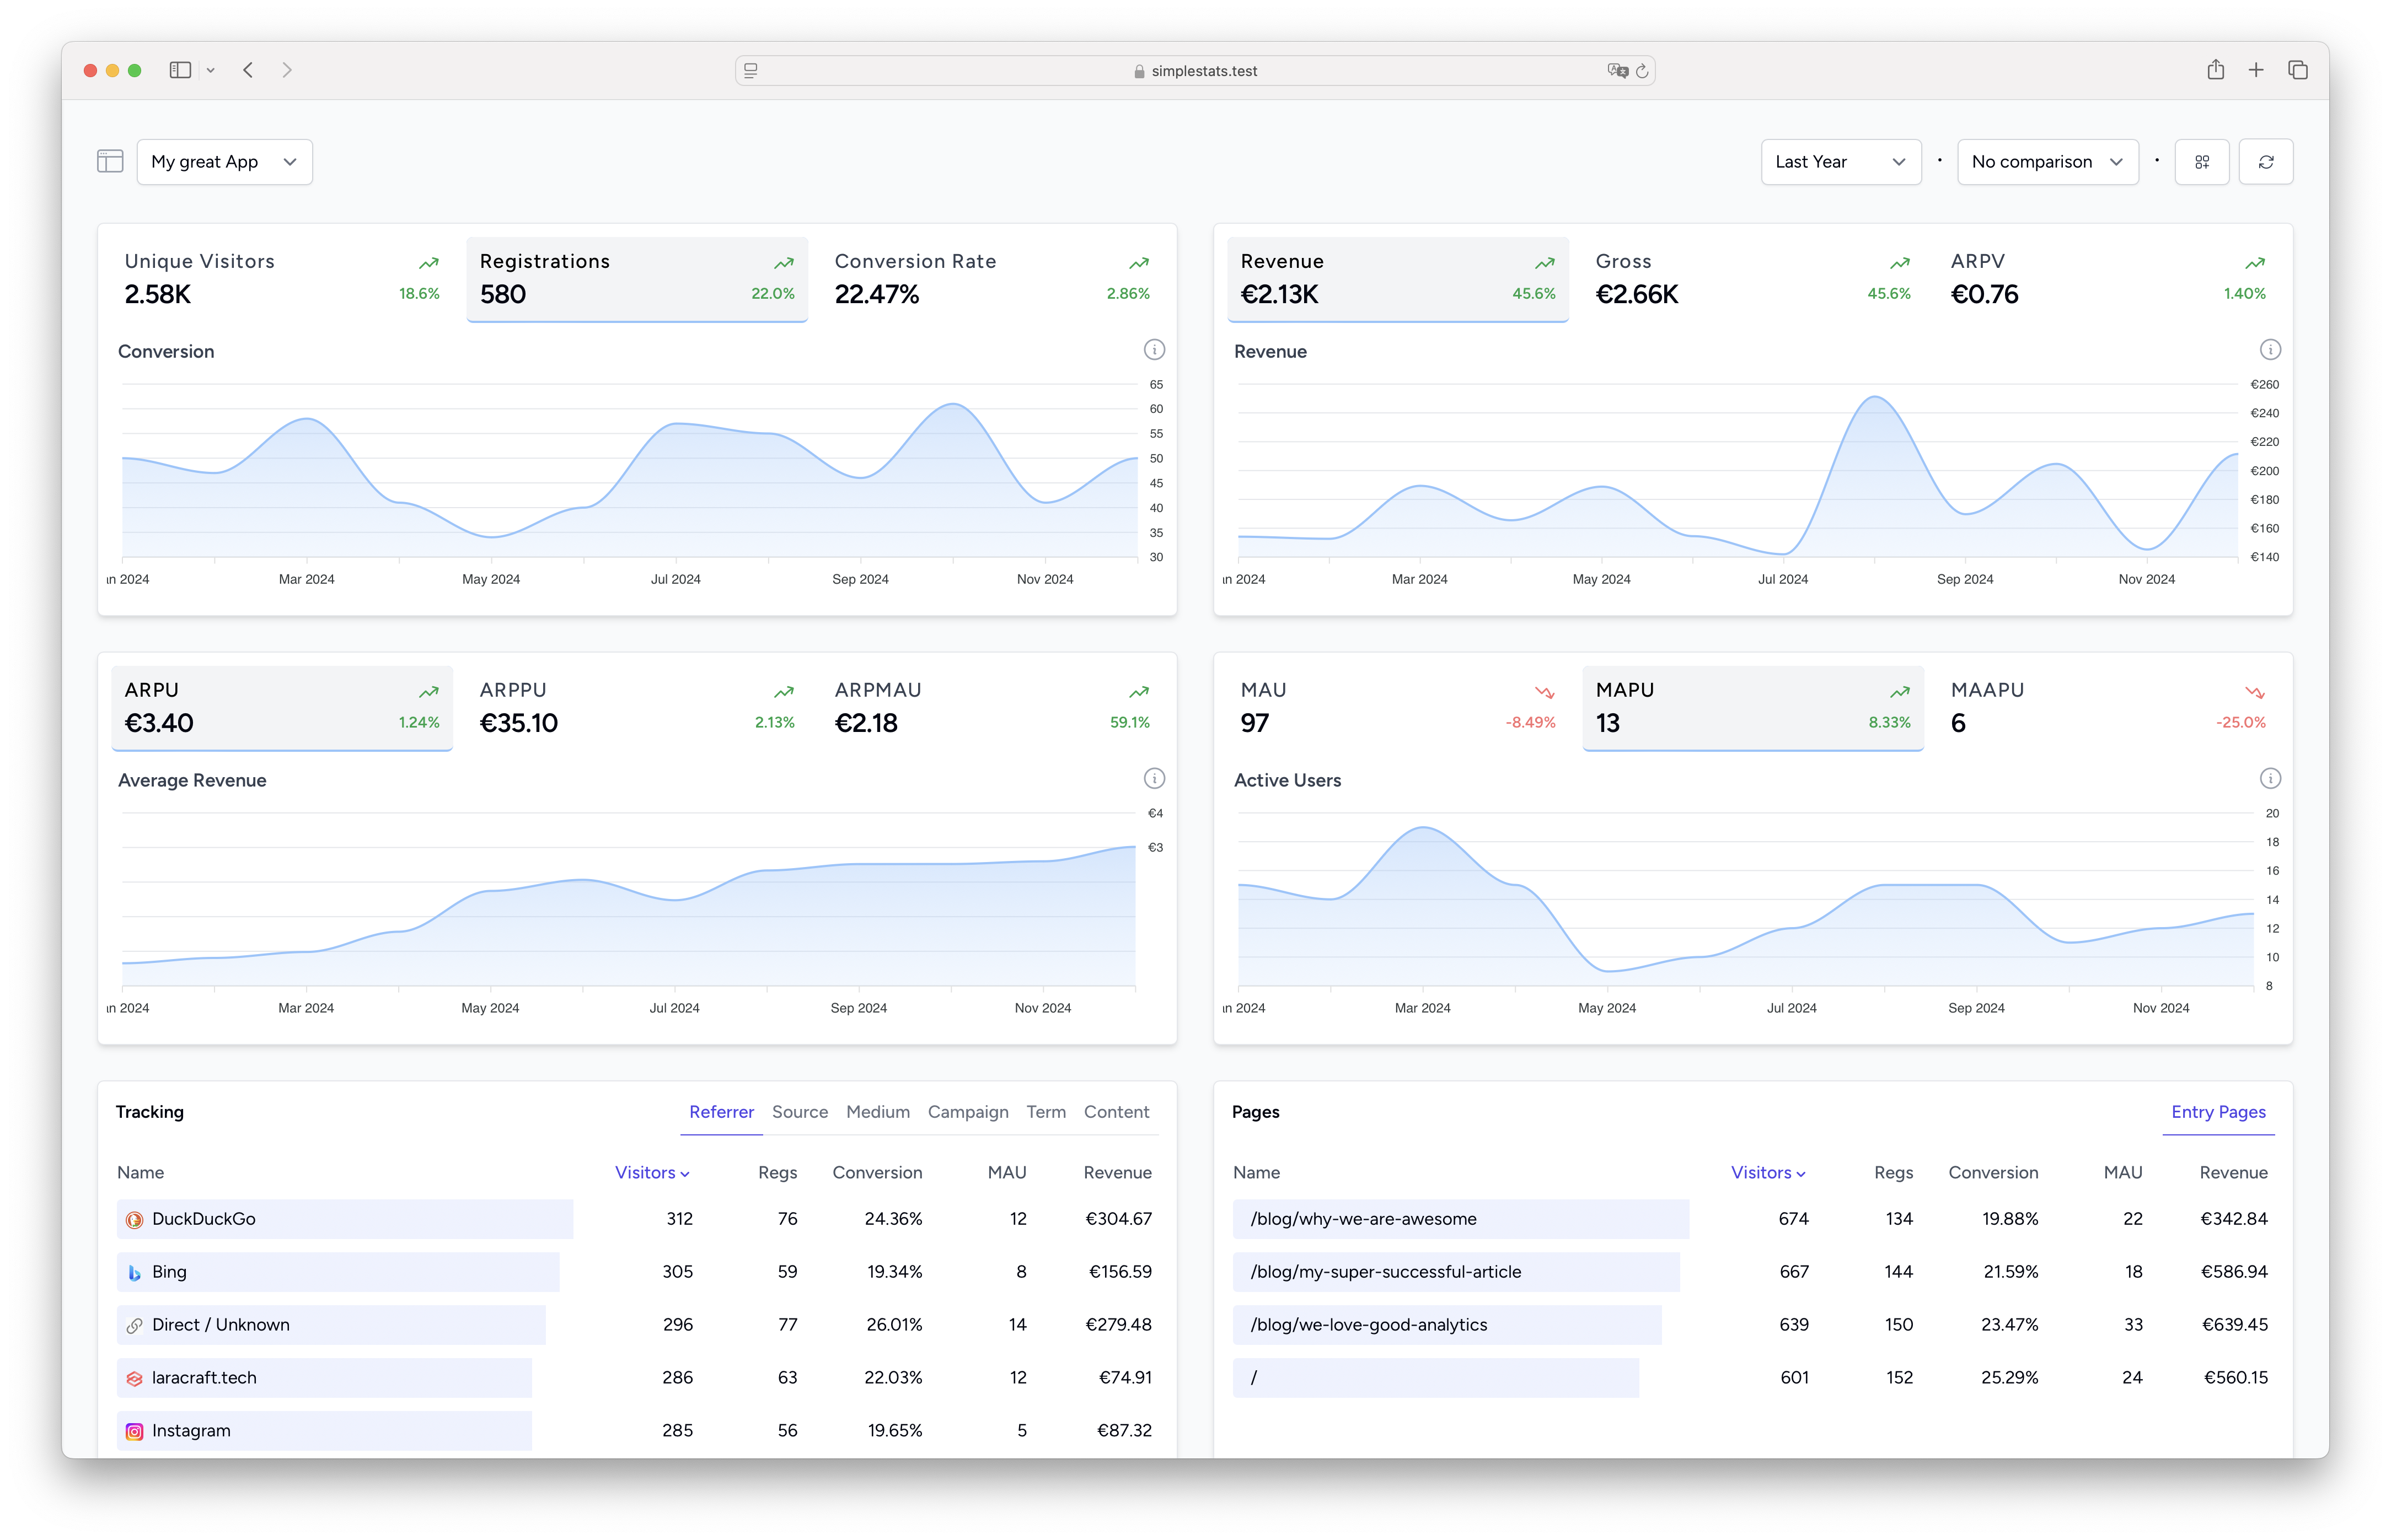Click the refresh data icon button
Screen dimensions: 2391x1540
[2266, 162]
